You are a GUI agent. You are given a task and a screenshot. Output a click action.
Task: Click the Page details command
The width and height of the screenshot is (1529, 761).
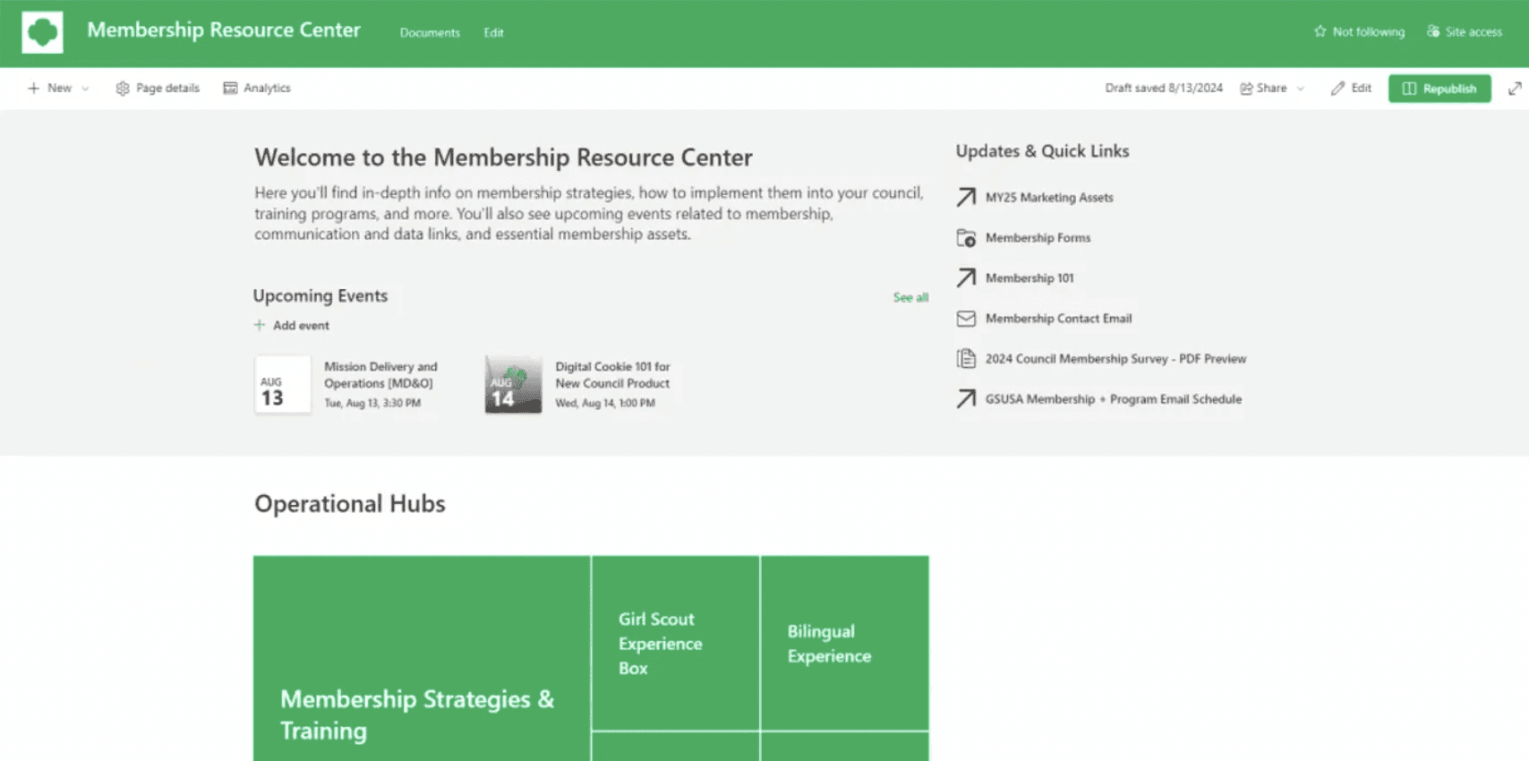coord(158,88)
